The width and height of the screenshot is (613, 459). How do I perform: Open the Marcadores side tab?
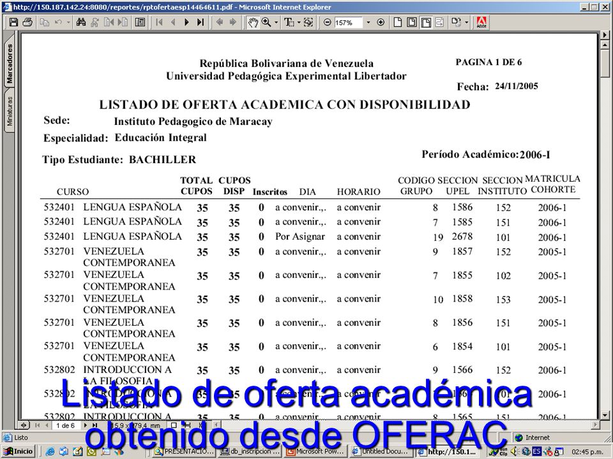tap(10, 64)
